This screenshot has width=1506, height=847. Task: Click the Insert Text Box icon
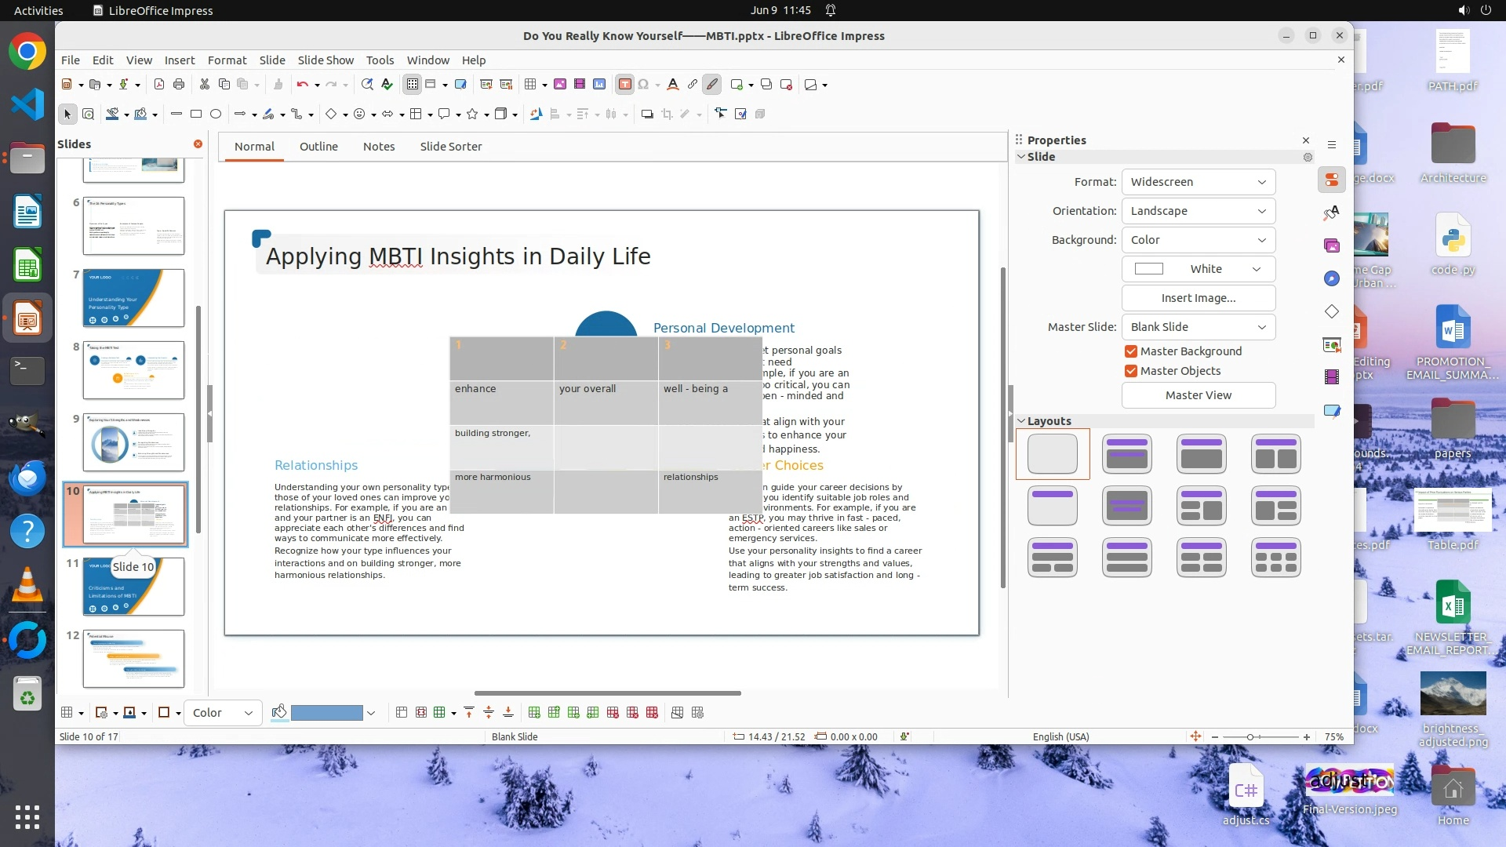pyautogui.click(x=624, y=85)
